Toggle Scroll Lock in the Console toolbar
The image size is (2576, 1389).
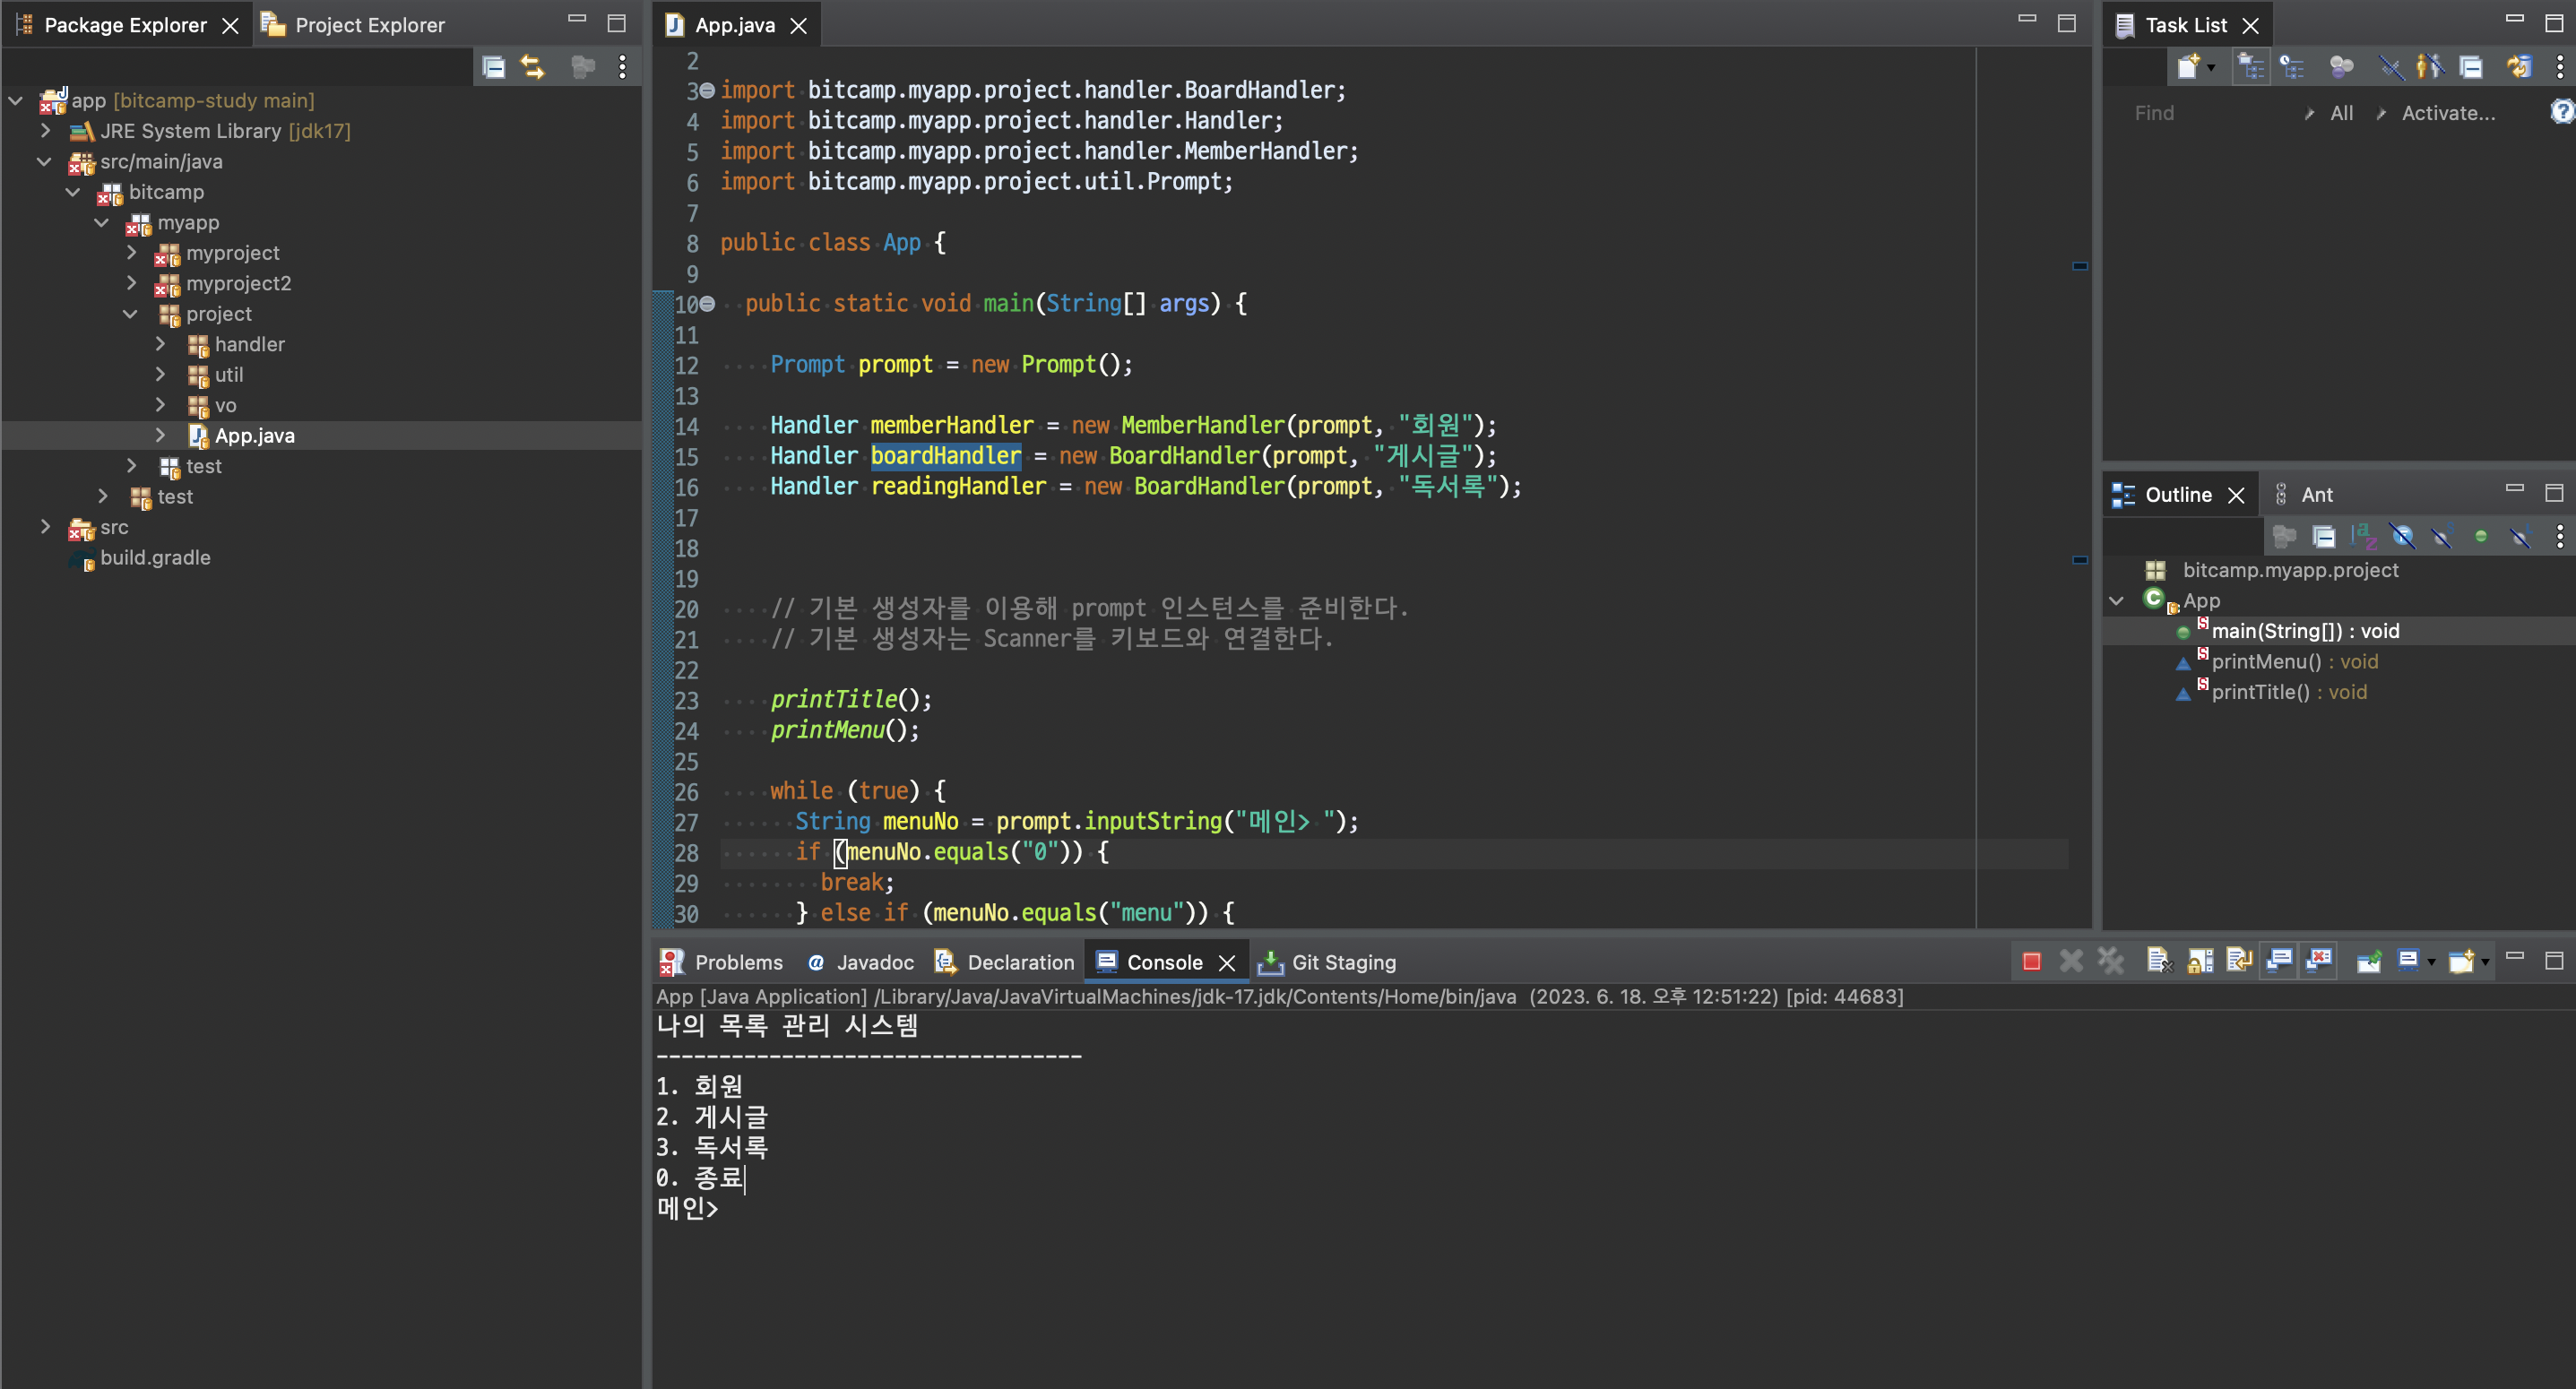[2199, 961]
